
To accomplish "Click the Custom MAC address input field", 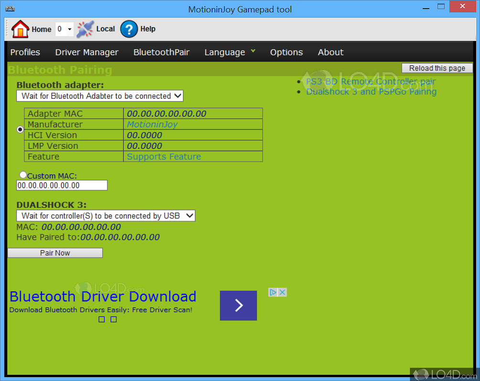I will point(62,185).
